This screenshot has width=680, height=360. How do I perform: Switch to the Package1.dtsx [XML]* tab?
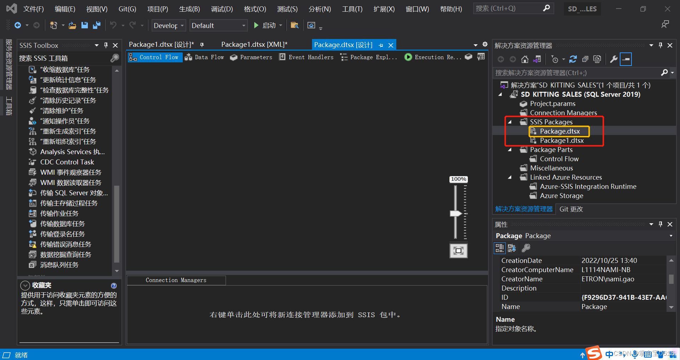[x=254, y=45]
